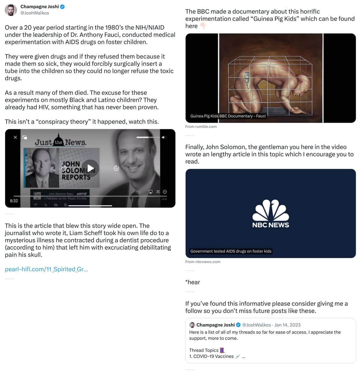The image size is (361, 379).
Task: Click the video progress scrubber bar
Action: (x=90, y=196)
